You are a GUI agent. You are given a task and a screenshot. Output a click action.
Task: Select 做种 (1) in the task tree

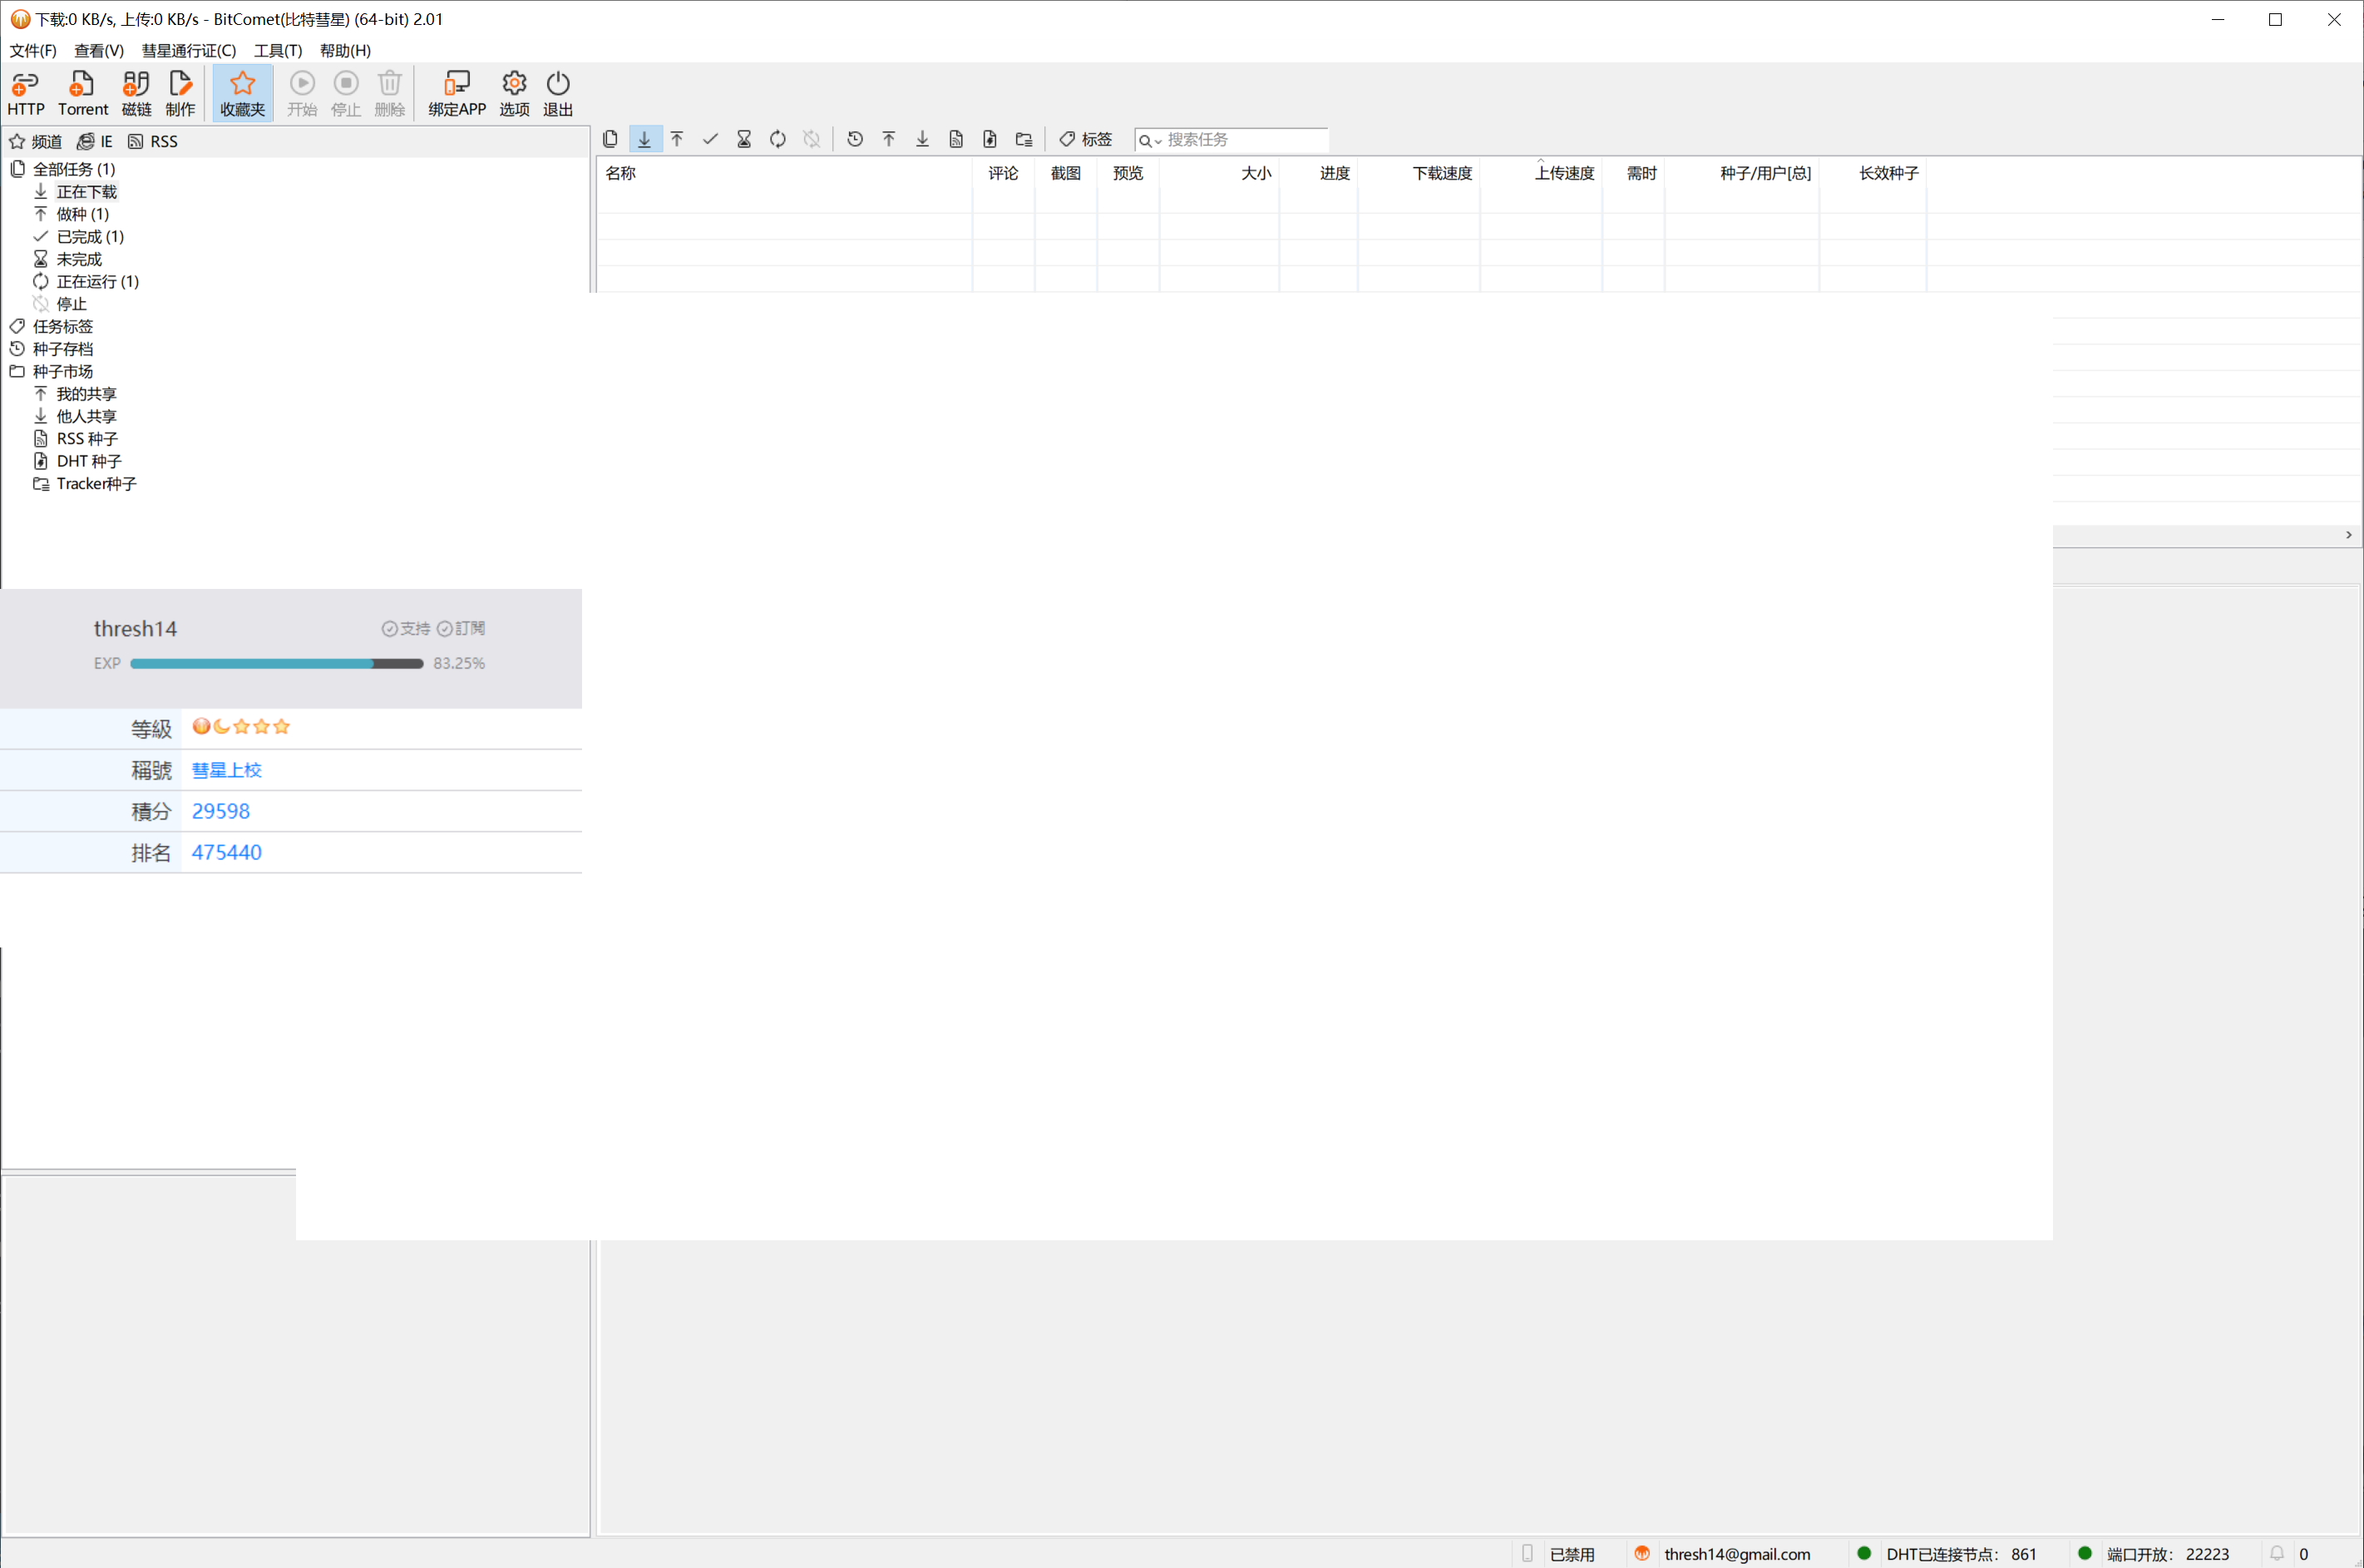82,214
